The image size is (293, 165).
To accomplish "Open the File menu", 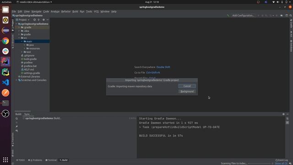I will (14, 11).
